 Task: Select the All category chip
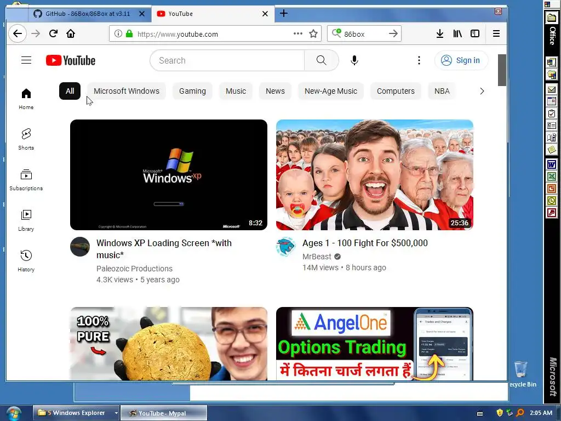tap(70, 91)
